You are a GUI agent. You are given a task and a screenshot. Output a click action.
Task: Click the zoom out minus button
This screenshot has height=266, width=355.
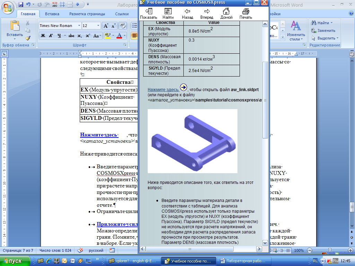coord(310,250)
